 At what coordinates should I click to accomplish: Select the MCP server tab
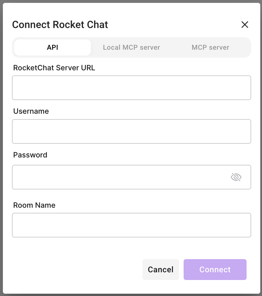click(x=210, y=47)
